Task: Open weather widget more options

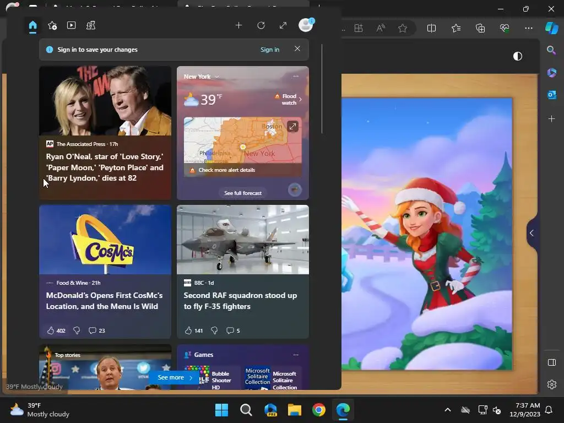Action: tap(296, 76)
